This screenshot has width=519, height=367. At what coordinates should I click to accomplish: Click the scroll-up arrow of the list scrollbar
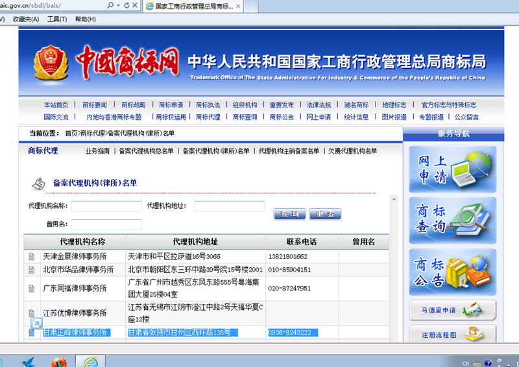(x=394, y=199)
